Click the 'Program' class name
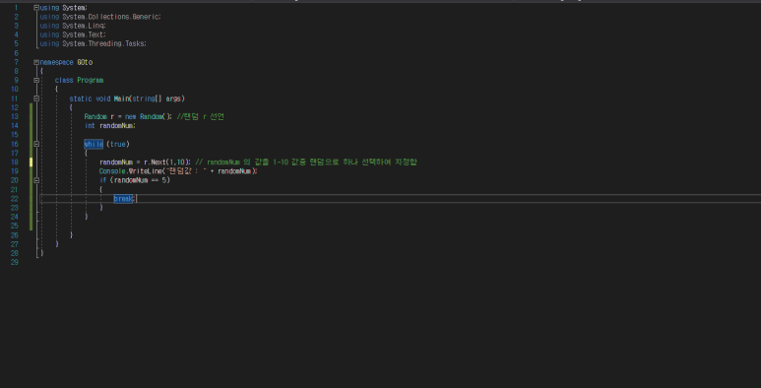761x388 pixels. (x=90, y=80)
